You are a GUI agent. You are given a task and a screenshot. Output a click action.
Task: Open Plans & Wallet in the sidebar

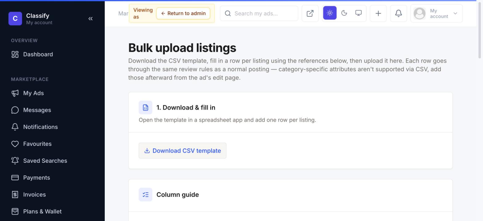click(x=52, y=211)
